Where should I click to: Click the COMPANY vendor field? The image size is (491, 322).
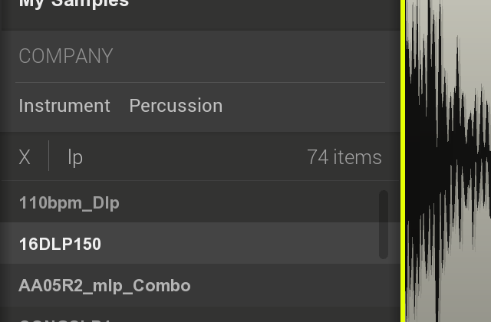coord(199,56)
